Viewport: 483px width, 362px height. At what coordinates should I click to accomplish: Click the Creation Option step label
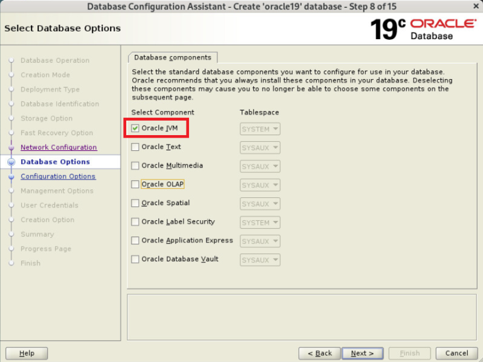point(48,220)
